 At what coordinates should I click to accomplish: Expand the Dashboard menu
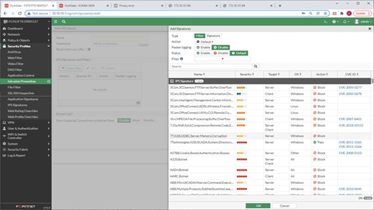coord(26,28)
